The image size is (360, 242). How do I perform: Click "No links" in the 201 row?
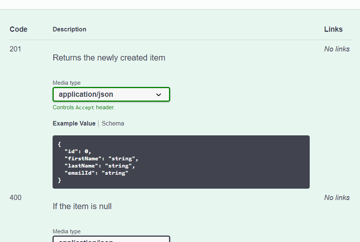[x=337, y=49]
